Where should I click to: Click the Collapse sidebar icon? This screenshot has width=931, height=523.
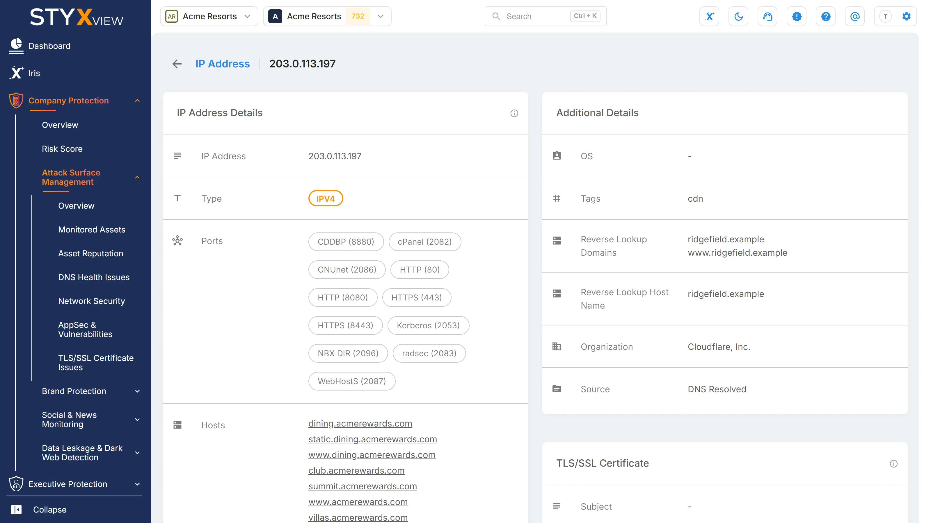(16, 509)
